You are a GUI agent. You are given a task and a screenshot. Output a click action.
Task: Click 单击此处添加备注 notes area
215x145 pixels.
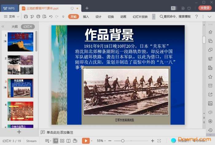coord(60,132)
